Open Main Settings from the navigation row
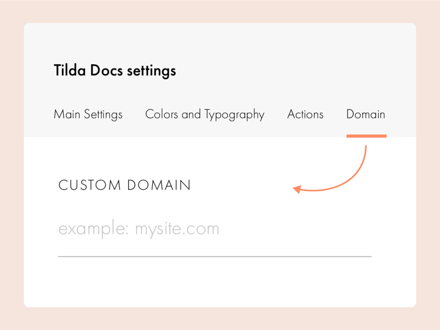The width and height of the screenshot is (440, 330). (88, 114)
